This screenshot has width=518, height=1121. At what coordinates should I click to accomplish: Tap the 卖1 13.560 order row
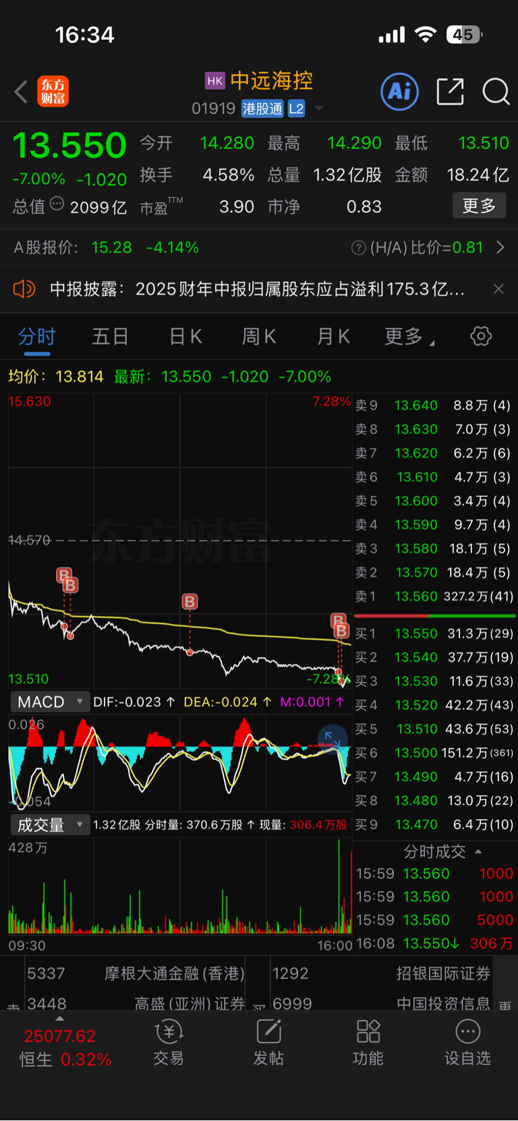click(x=434, y=597)
